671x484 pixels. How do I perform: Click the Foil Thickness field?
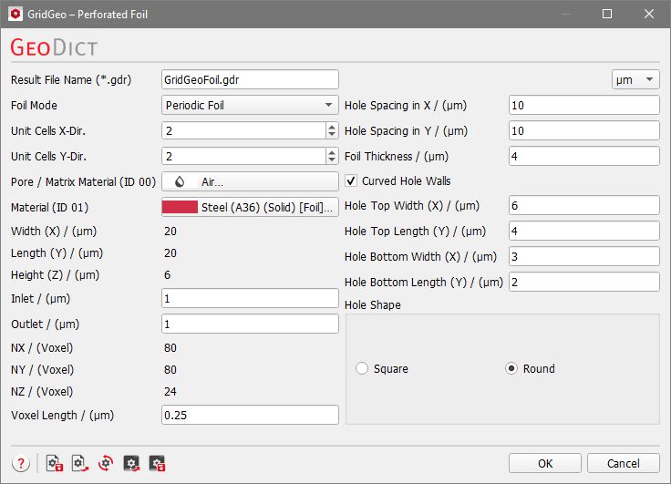tap(584, 156)
